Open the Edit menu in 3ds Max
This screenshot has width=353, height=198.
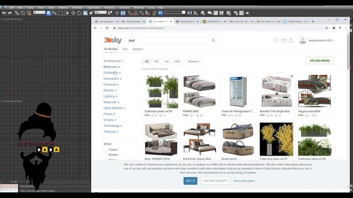pyautogui.click(x=12, y=8)
